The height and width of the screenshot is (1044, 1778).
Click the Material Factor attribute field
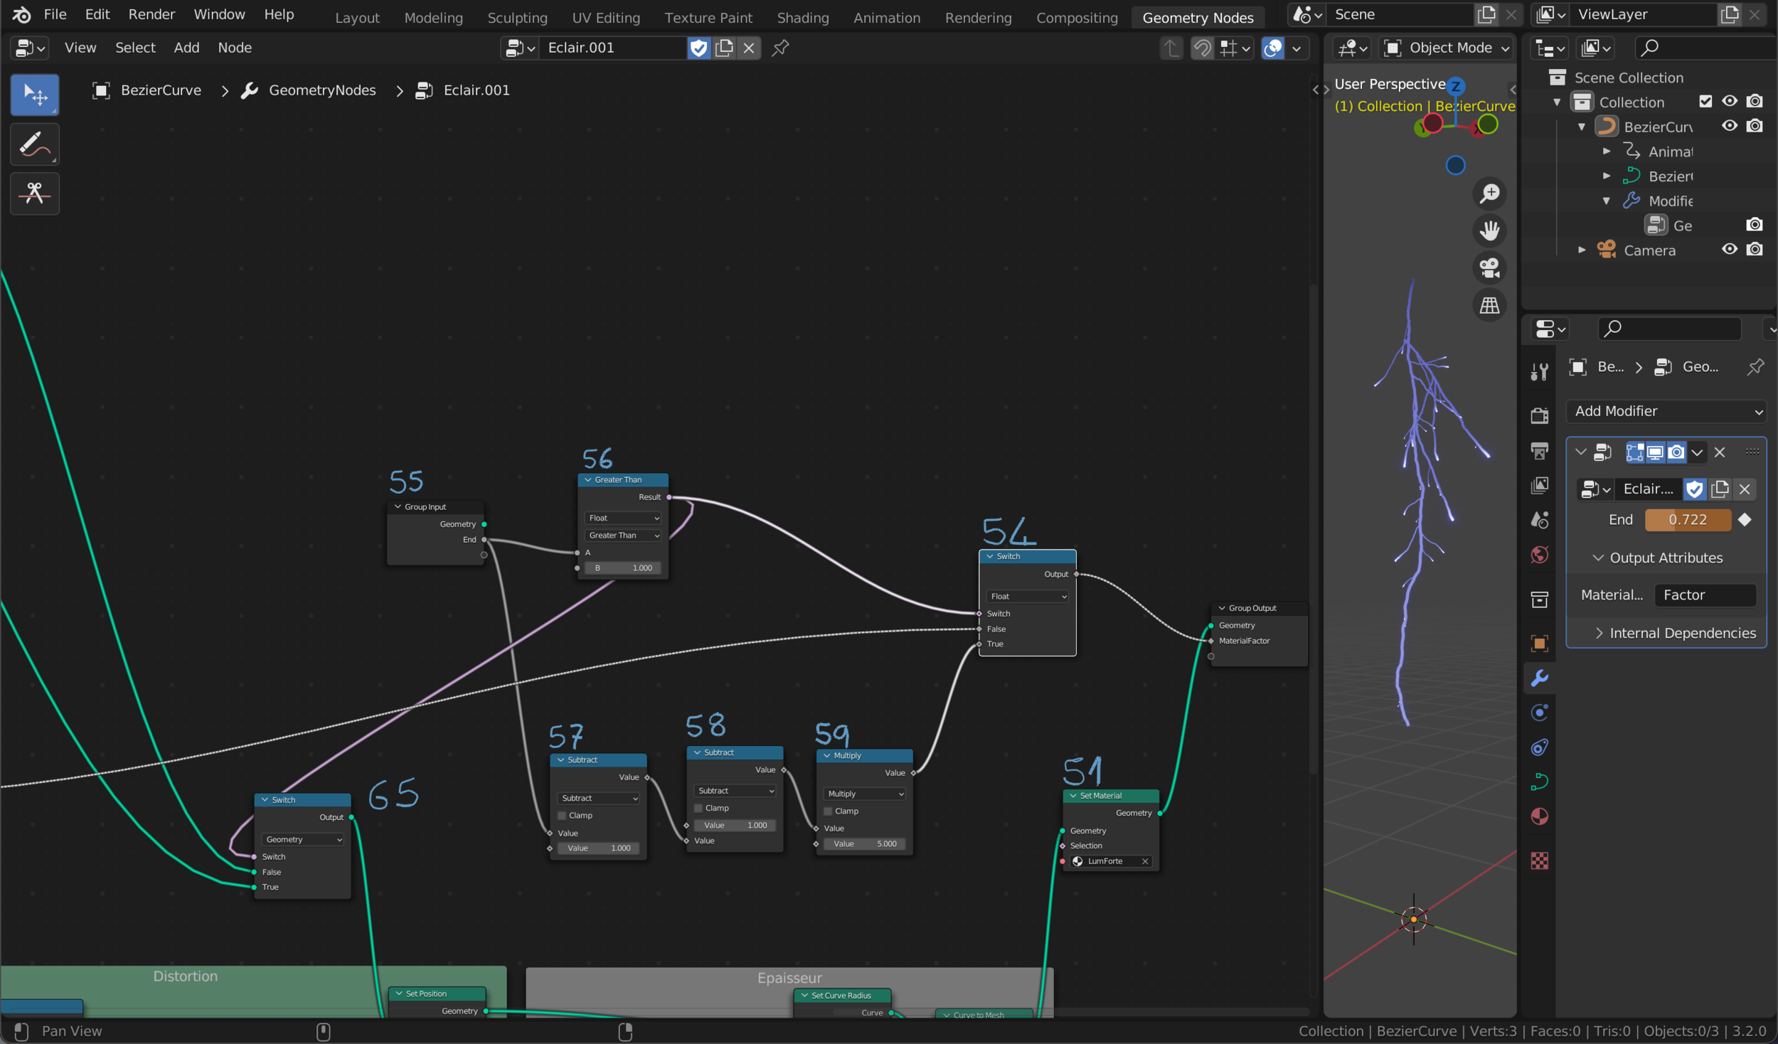pos(1704,595)
